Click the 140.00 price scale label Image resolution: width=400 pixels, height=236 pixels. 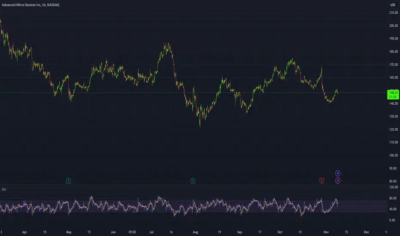pos(394,103)
